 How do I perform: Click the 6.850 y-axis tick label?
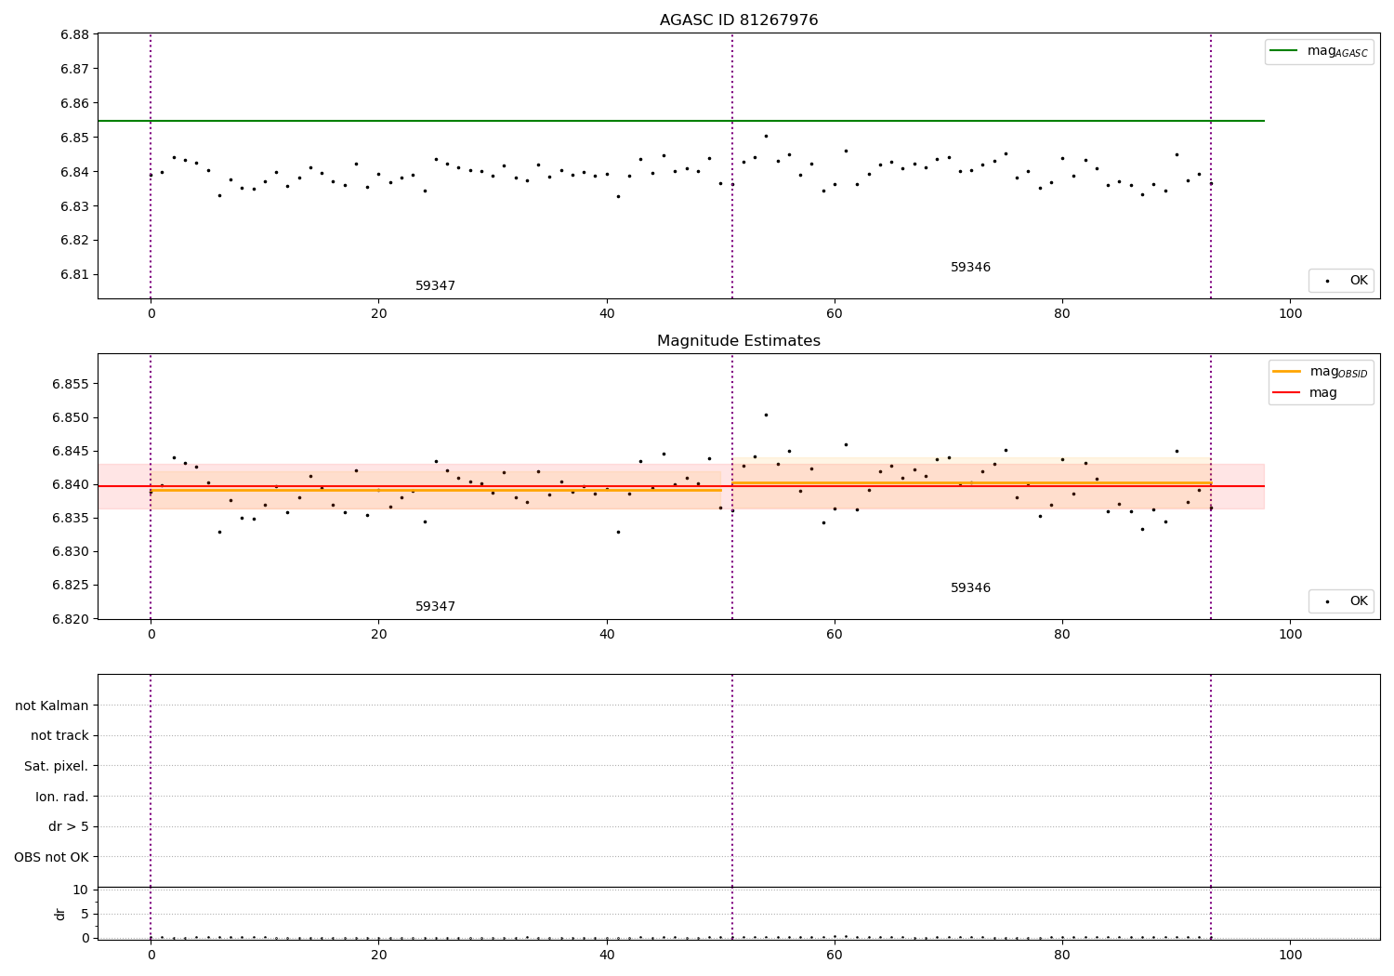(x=71, y=417)
